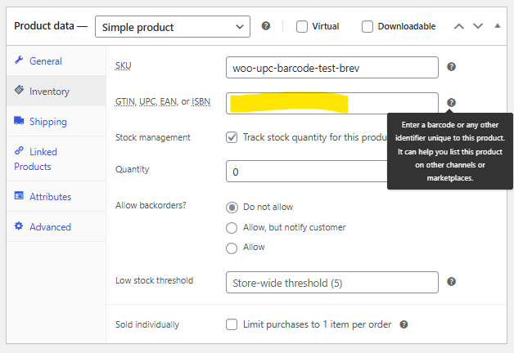The width and height of the screenshot is (514, 353).
Task: Uncheck Track stock quantity checkbox
Action: point(232,137)
